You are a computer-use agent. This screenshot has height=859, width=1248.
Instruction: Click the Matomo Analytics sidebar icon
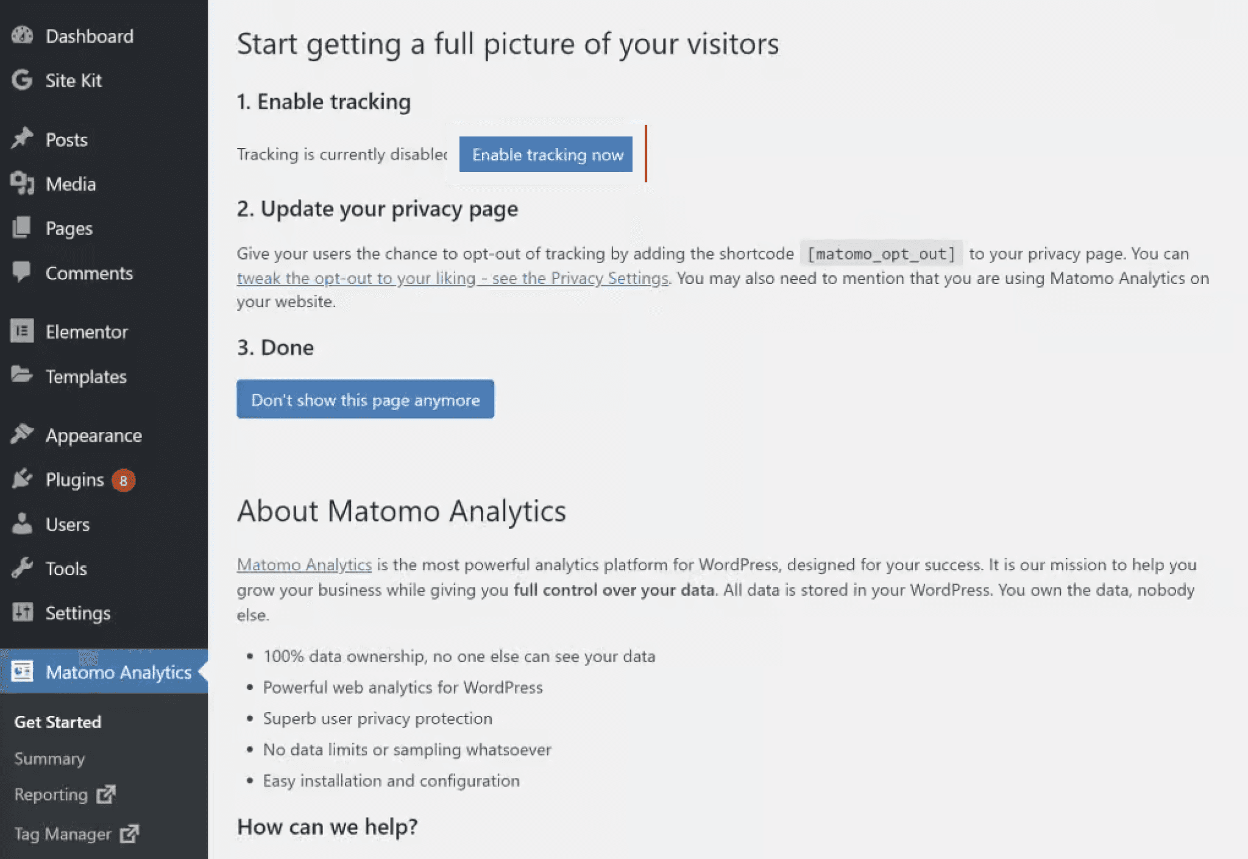[x=22, y=671]
